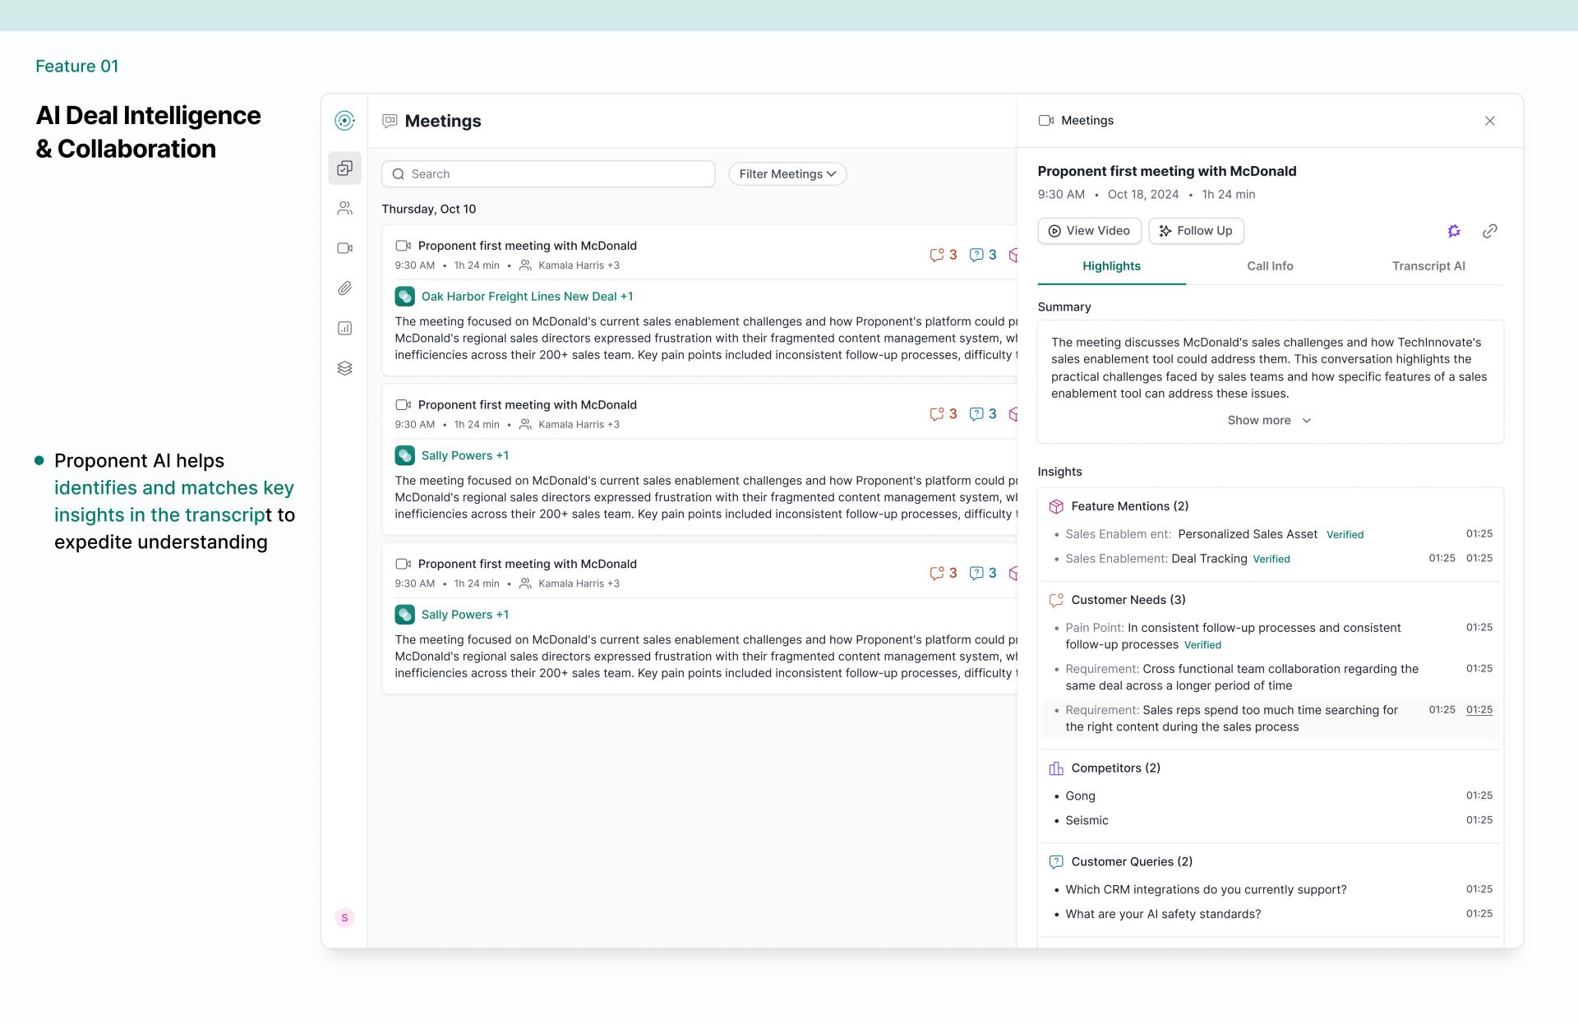
Task: Open the user avatar 'S' at bottom
Action: 344,918
